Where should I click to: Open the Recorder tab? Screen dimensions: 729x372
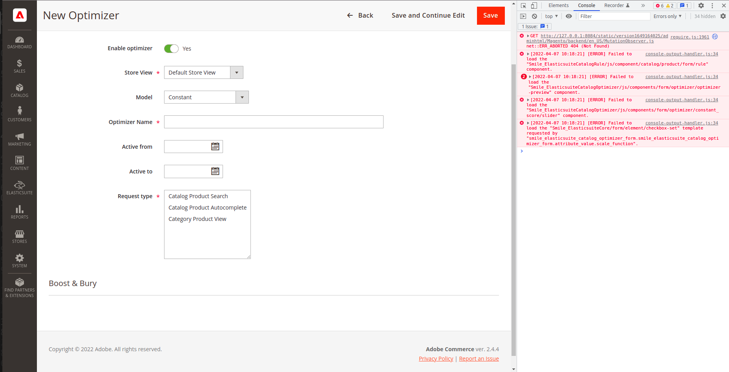pos(614,5)
